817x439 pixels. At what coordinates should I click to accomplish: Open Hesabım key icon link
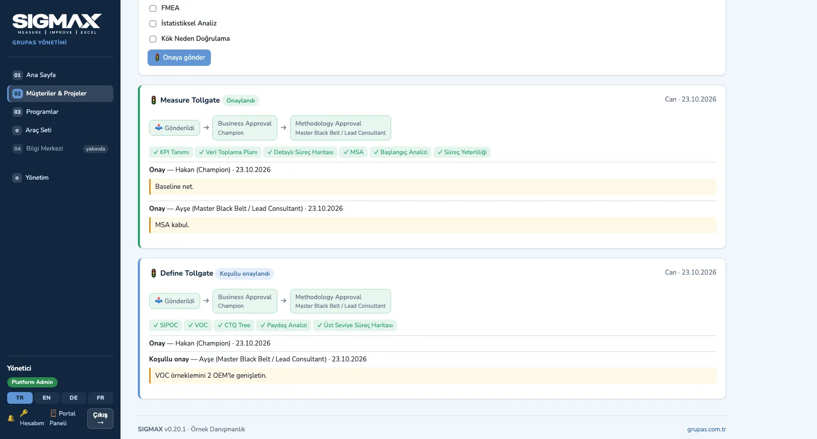click(24, 413)
